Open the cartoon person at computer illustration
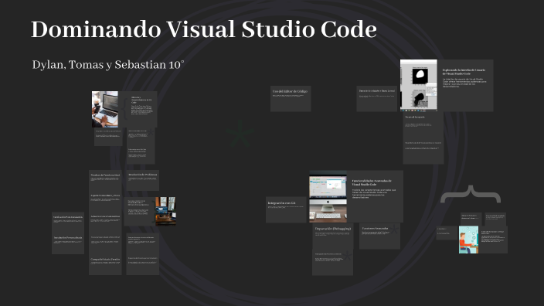 click(x=468, y=240)
